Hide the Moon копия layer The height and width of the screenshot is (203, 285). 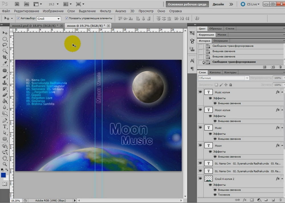pos(200,110)
